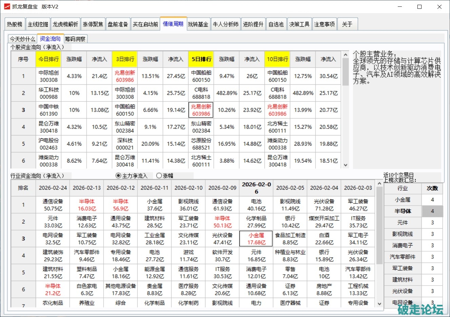Select 兆易创新 603986 cell in 5日排行
450x317 pixels.
(201, 110)
